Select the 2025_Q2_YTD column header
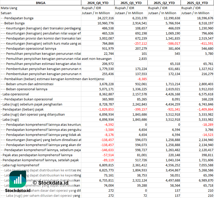 [164, 3]
